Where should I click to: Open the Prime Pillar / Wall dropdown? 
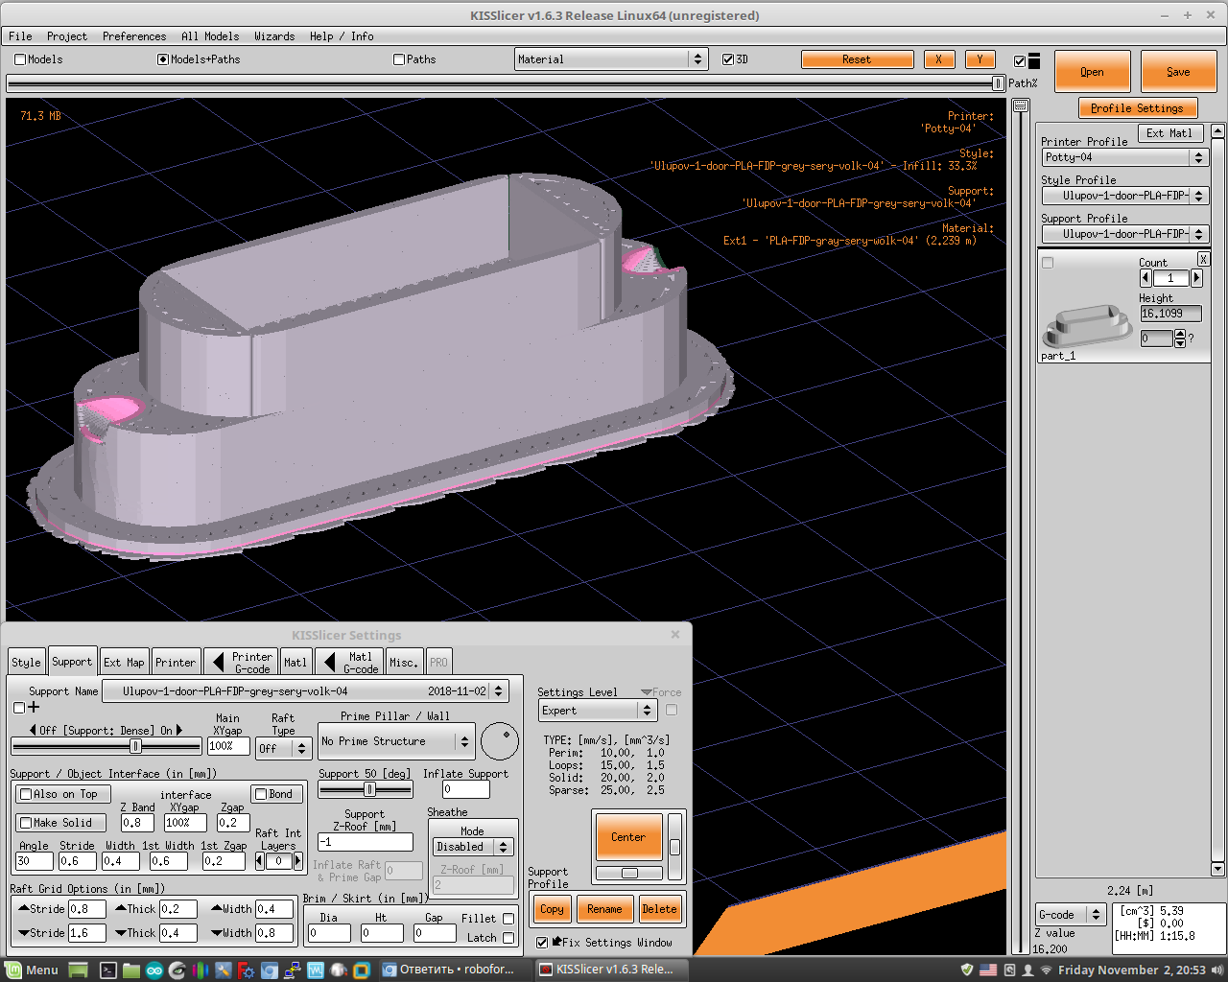(395, 741)
